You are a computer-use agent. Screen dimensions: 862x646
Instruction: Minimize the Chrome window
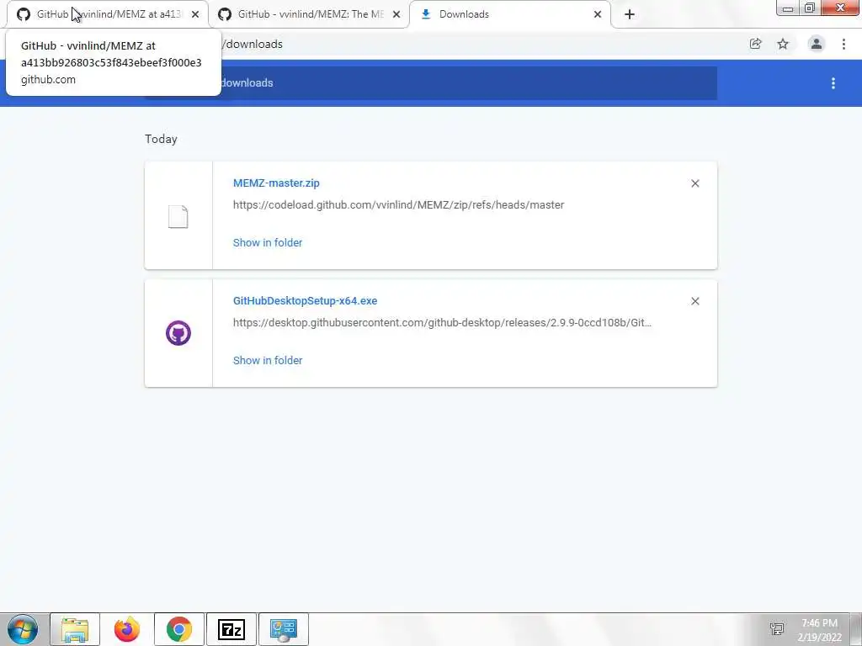[x=788, y=8]
